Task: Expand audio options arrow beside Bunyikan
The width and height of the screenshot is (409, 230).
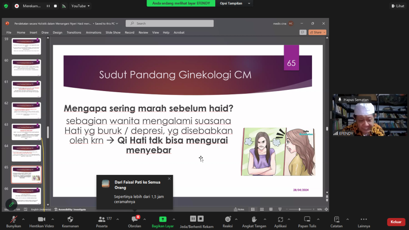Action: (23, 219)
